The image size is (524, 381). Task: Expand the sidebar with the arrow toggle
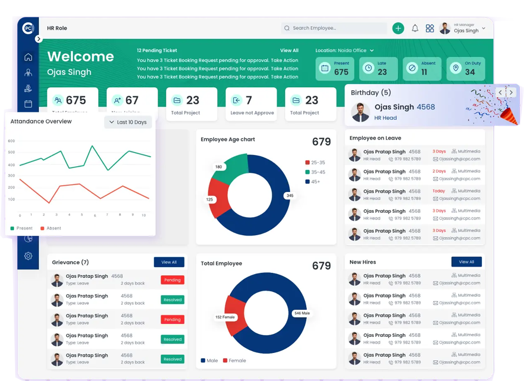coord(38,39)
